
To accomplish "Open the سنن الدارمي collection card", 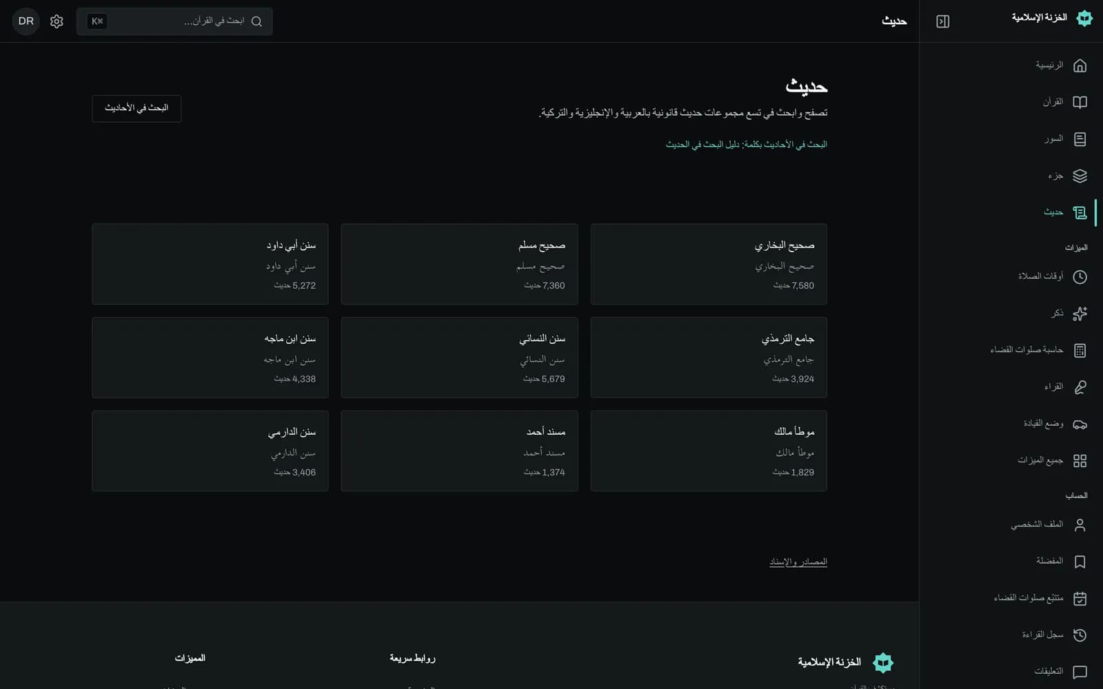I will click(210, 451).
